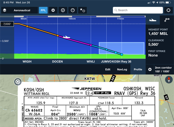
Task: Open the Aeronautical map layer selector
Action: tap(19, 10)
